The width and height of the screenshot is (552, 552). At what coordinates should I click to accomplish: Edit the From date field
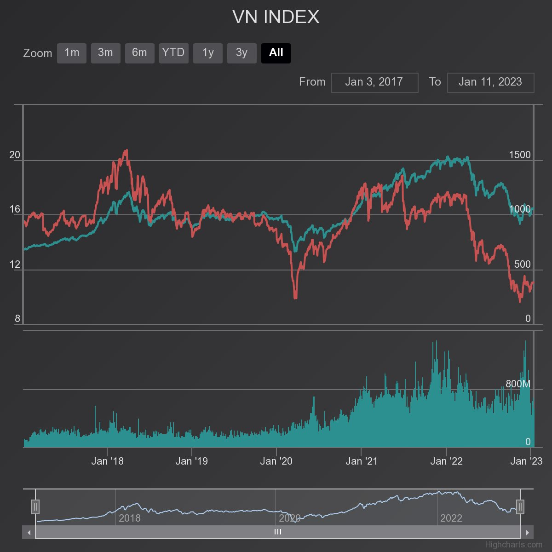pyautogui.click(x=374, y=82)
